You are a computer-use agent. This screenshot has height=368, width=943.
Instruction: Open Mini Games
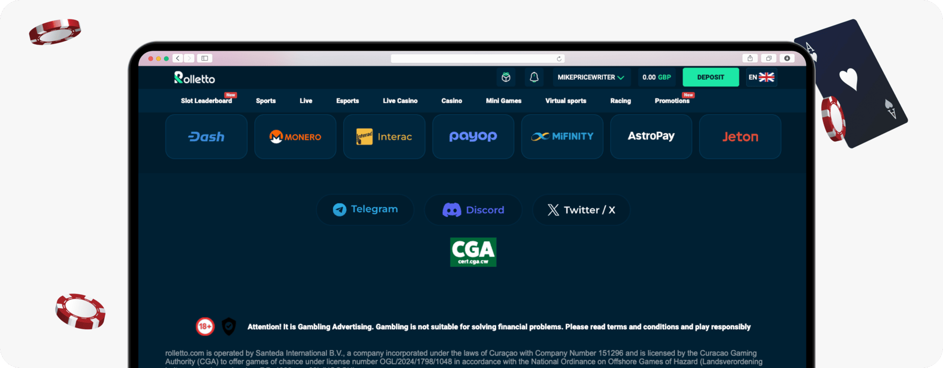(x=503, y=101)
